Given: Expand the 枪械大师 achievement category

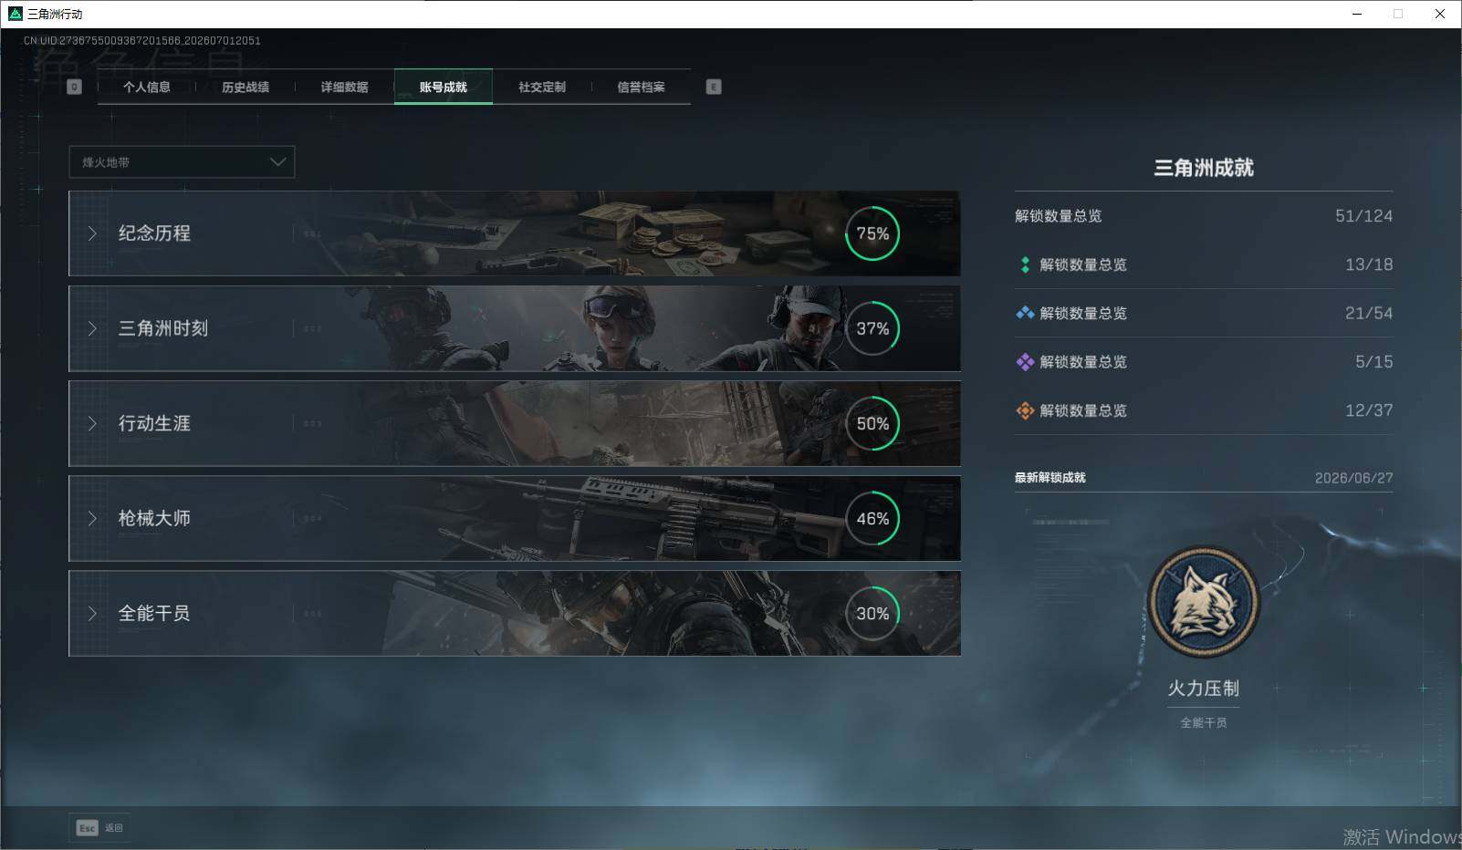Looking at the screenshot, I should pos(515,518).
